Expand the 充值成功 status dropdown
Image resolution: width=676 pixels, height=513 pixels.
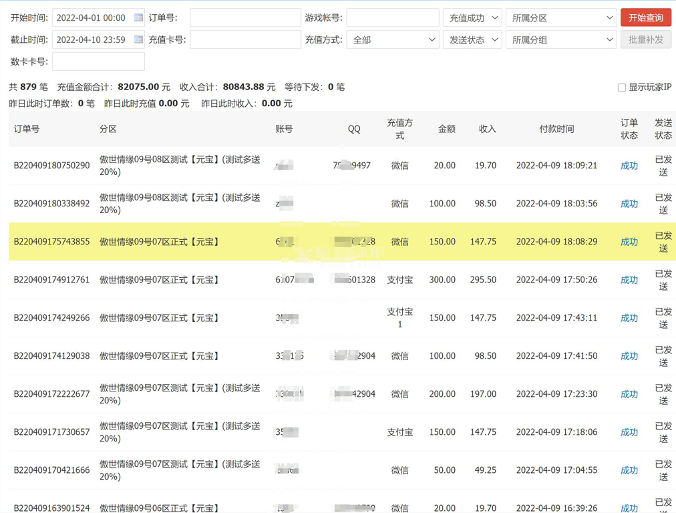[472, 18]
